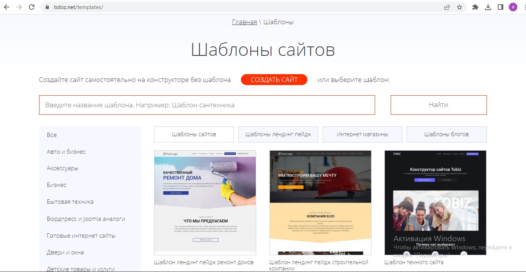Bookmark this page with star icon
Screen dimensions: 526x272
click(460, 7)
